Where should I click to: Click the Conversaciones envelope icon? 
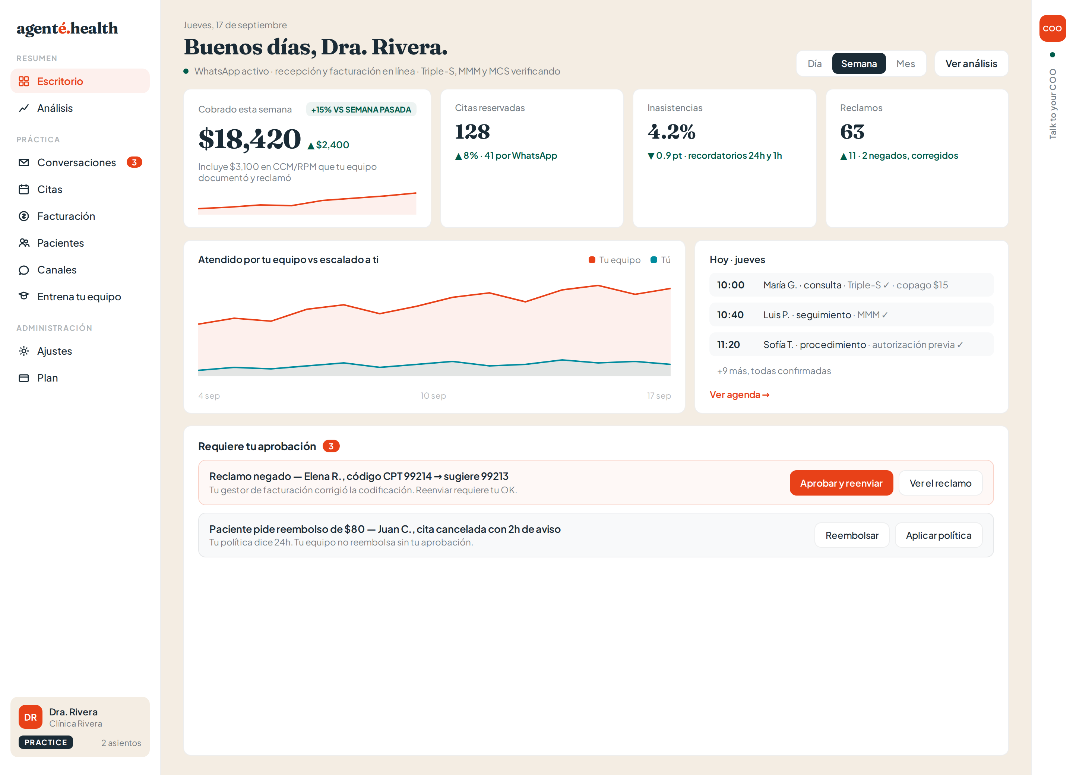click(23, 162)
